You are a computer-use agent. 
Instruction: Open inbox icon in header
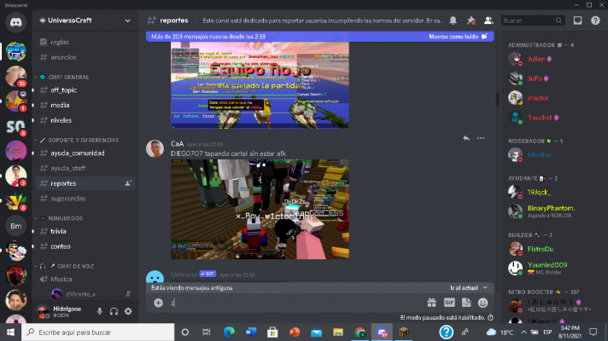point(577,20)
